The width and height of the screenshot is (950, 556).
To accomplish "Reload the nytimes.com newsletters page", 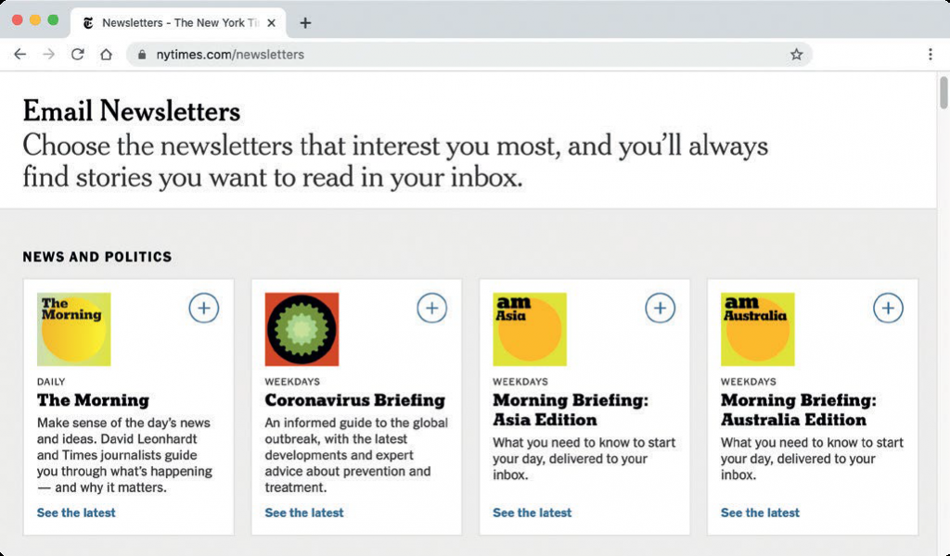I will tap(77, 54).
